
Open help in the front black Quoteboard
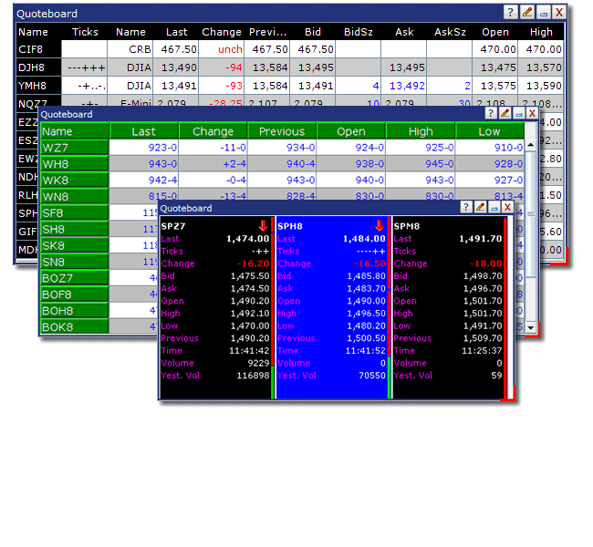pyautogui.click(x=466, y=207)
